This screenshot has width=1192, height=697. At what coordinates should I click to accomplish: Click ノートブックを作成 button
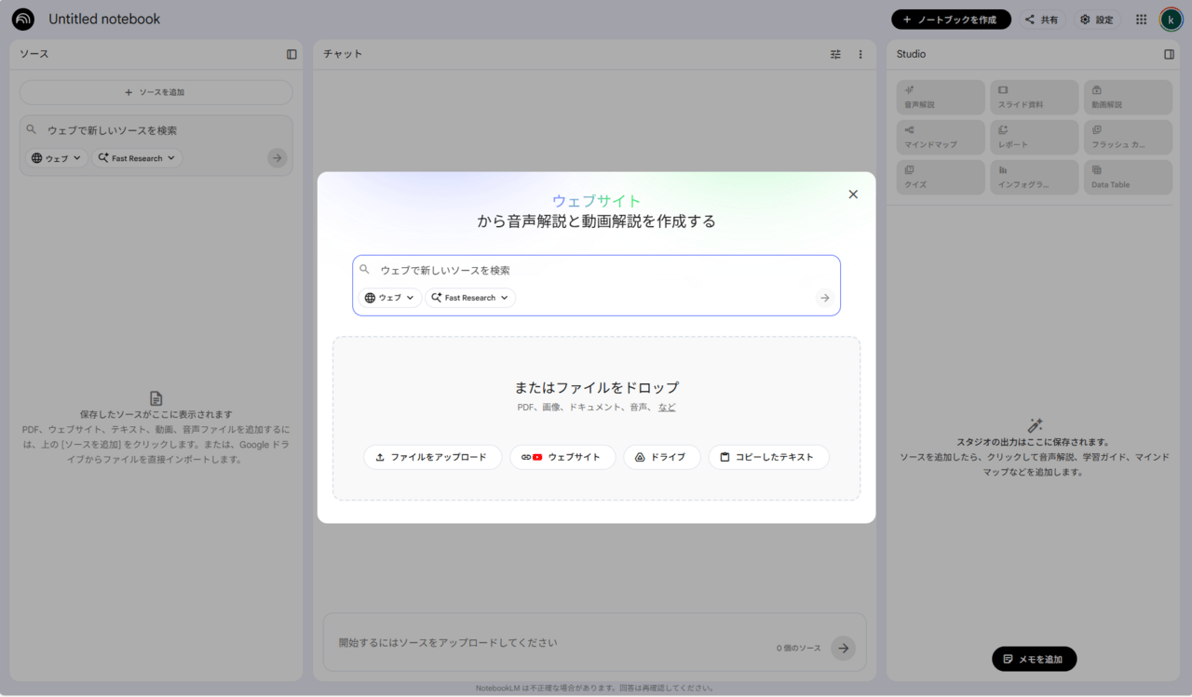click(951, 20)
